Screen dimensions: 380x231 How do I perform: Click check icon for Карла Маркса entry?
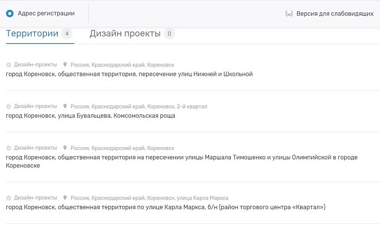[9, 198]
